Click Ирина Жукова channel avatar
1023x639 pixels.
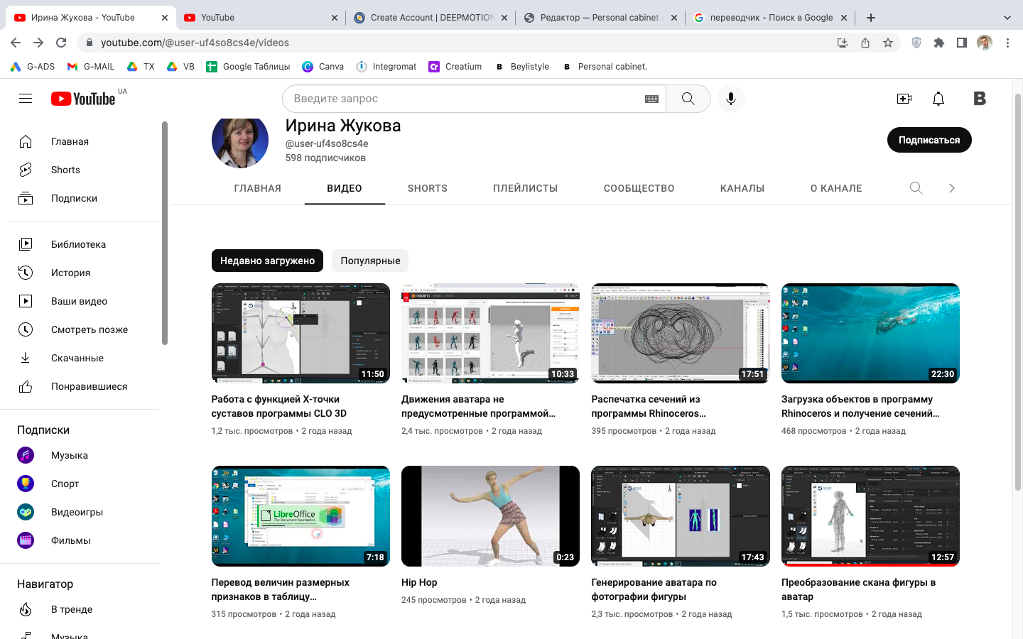click(x=240, y=143)
